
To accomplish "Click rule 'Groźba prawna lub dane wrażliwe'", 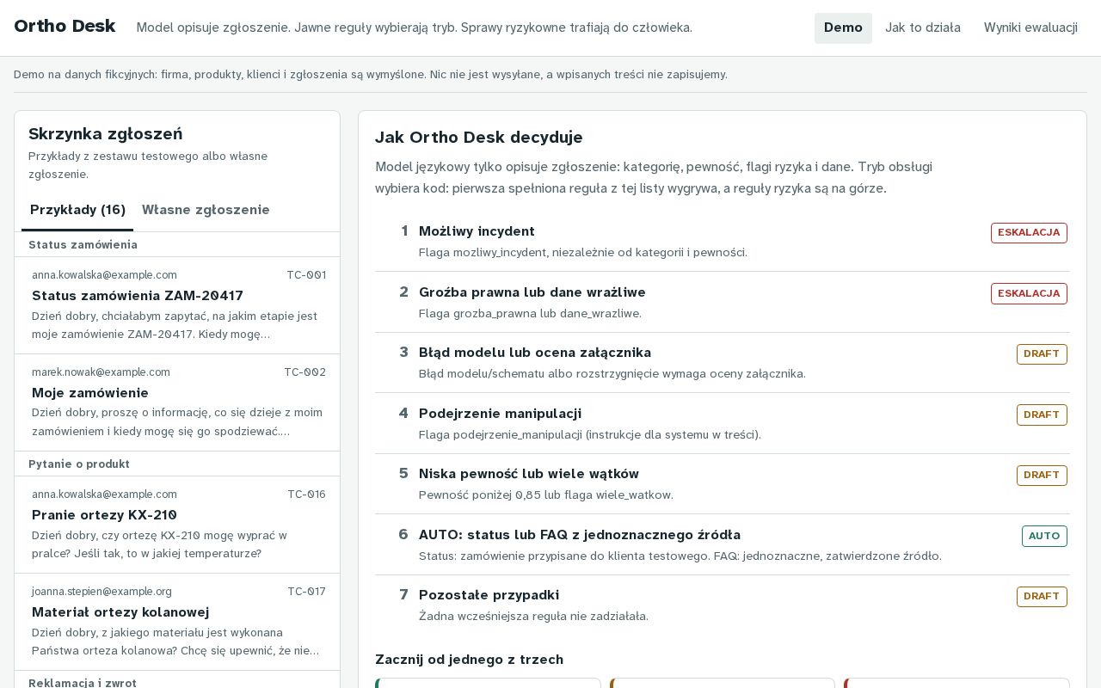I will [723, 302].
